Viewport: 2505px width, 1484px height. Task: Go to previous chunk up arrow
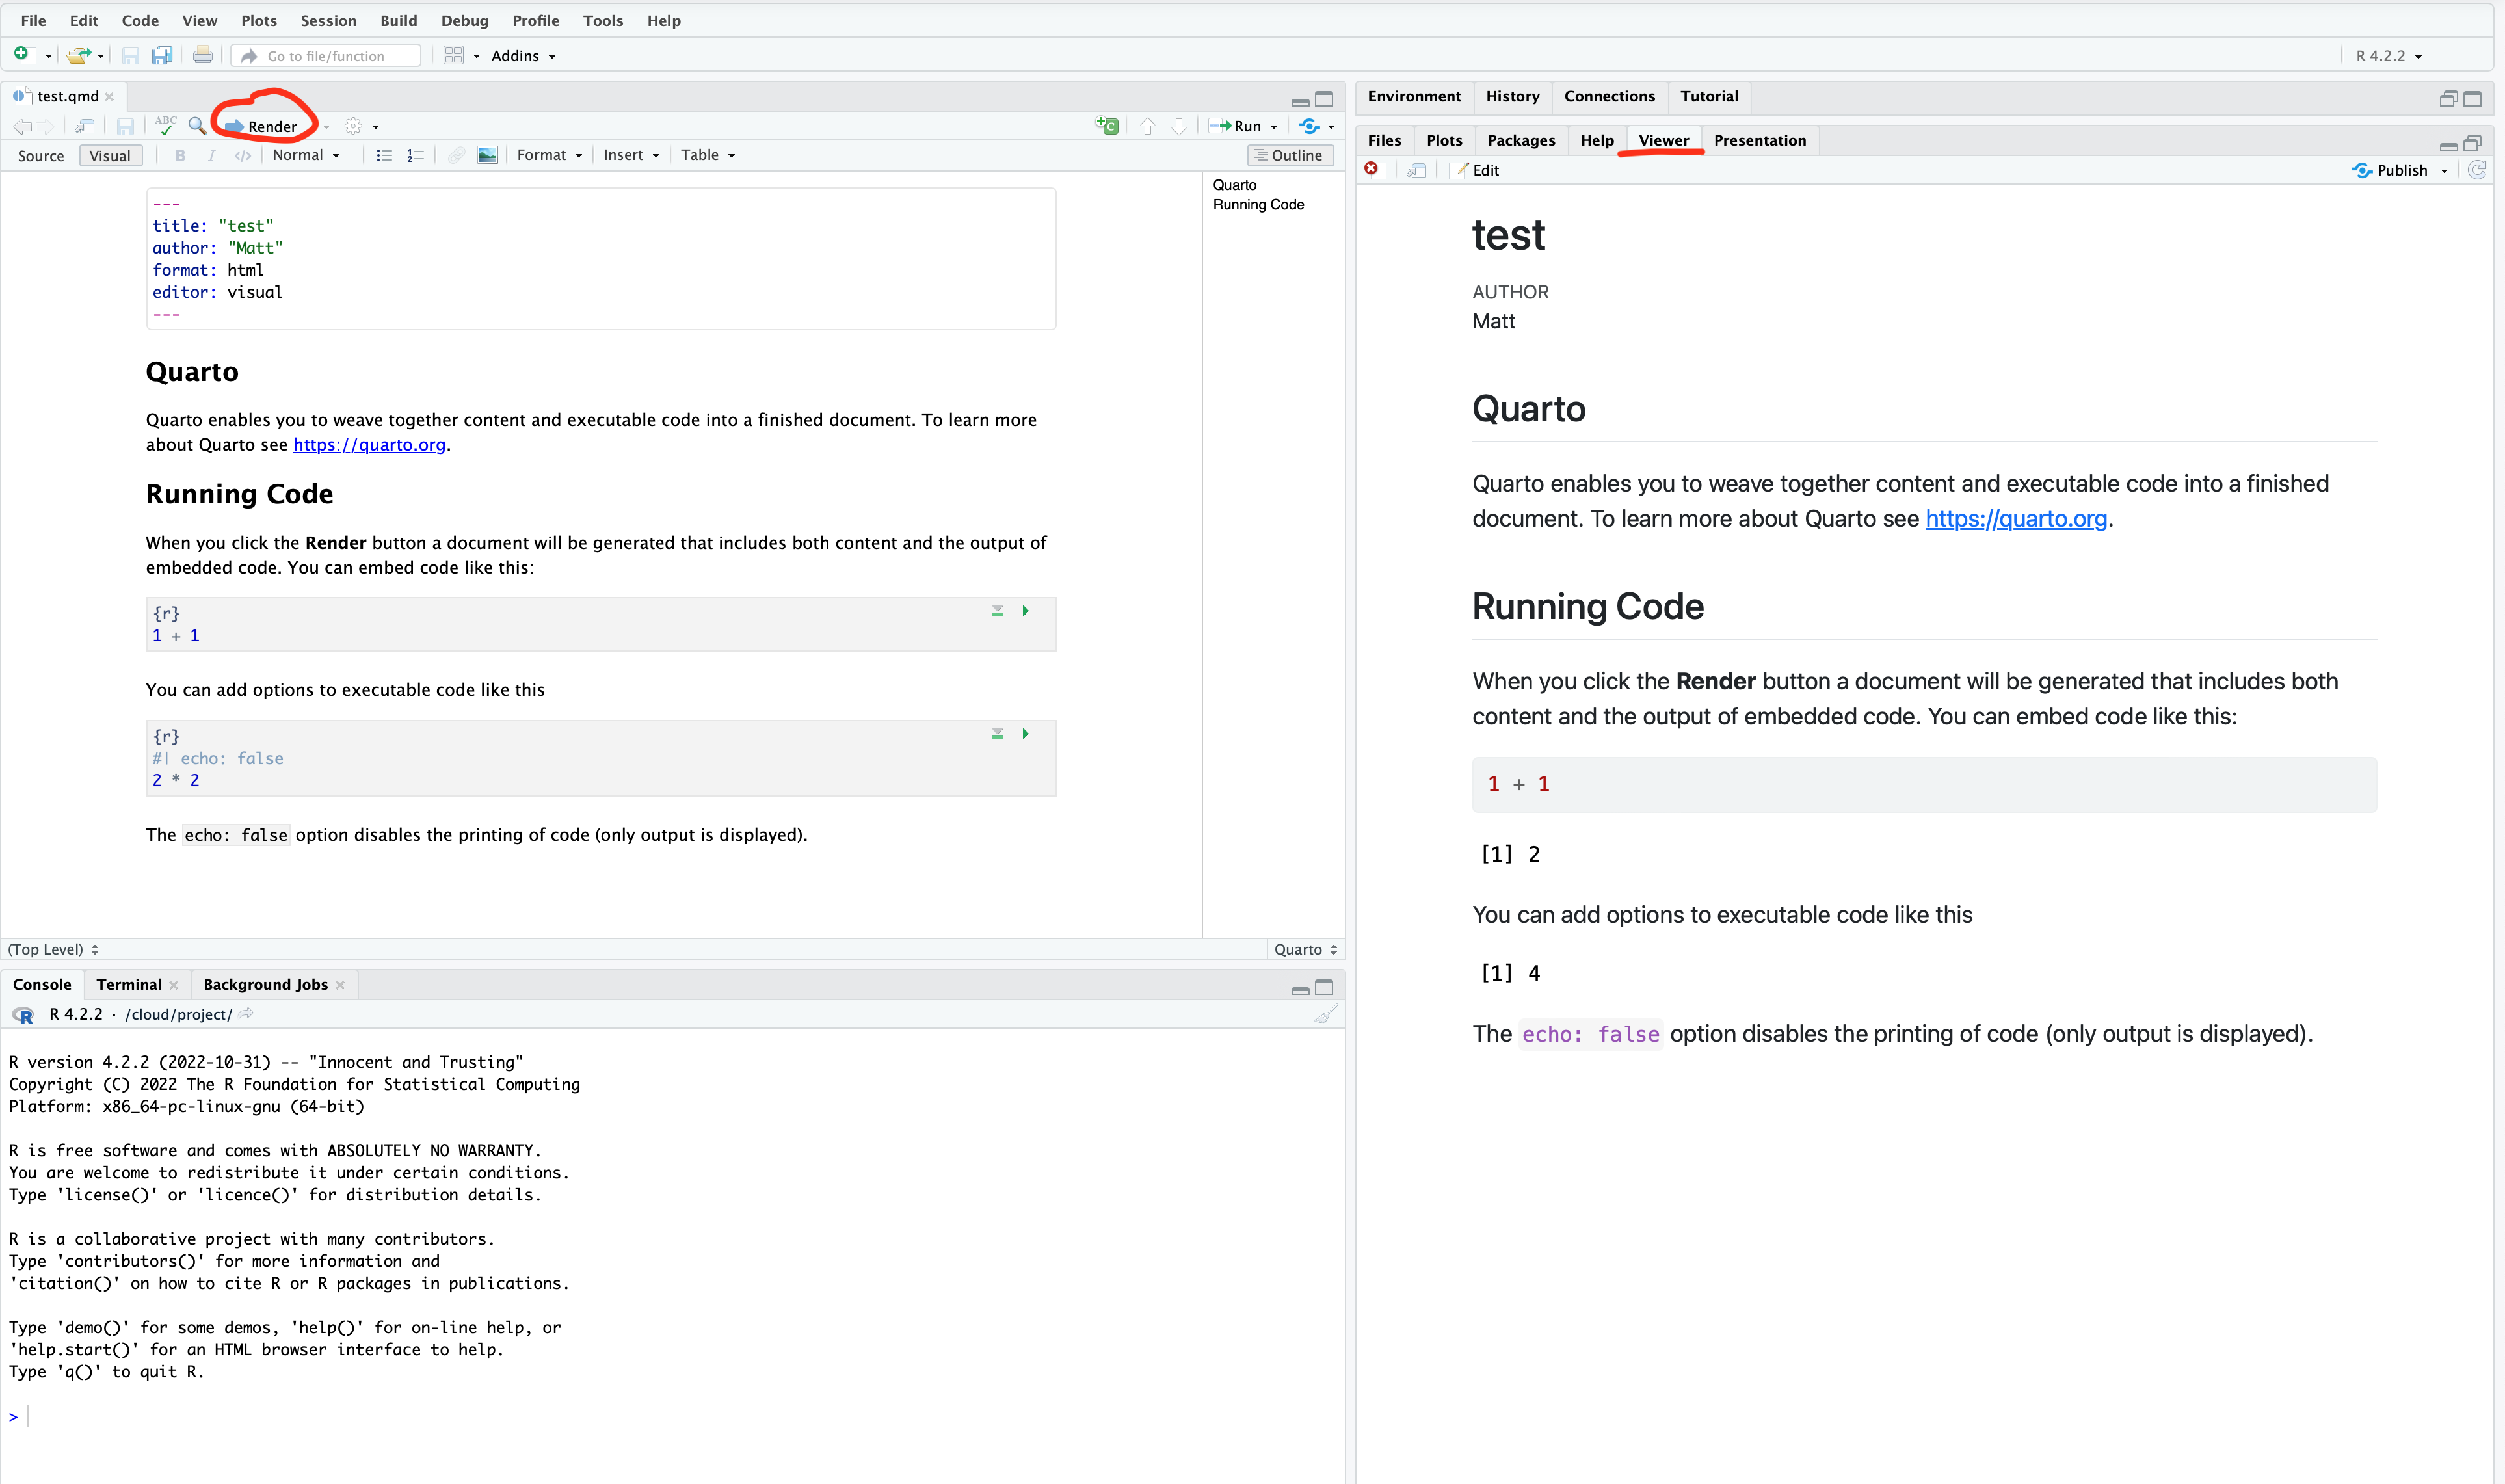[x=1147, y=126]
